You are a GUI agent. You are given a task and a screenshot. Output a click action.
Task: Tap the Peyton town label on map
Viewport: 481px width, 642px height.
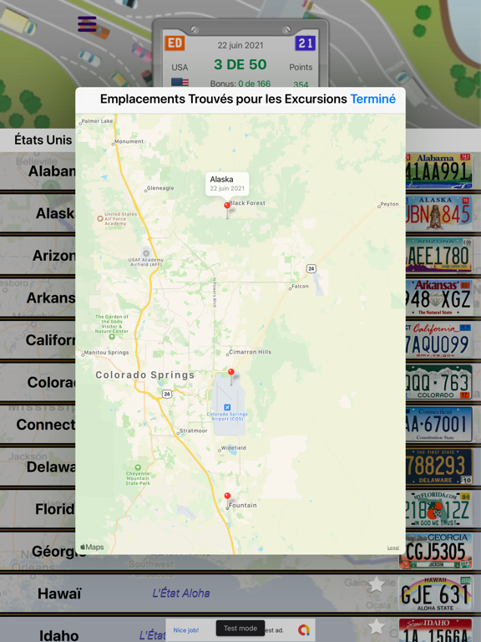389,204
